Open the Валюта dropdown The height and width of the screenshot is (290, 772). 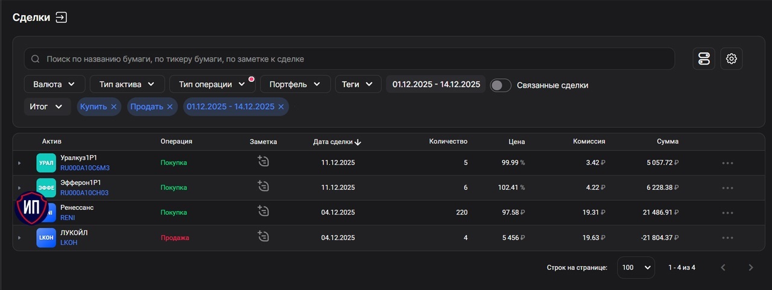click(x=54, y=84)
